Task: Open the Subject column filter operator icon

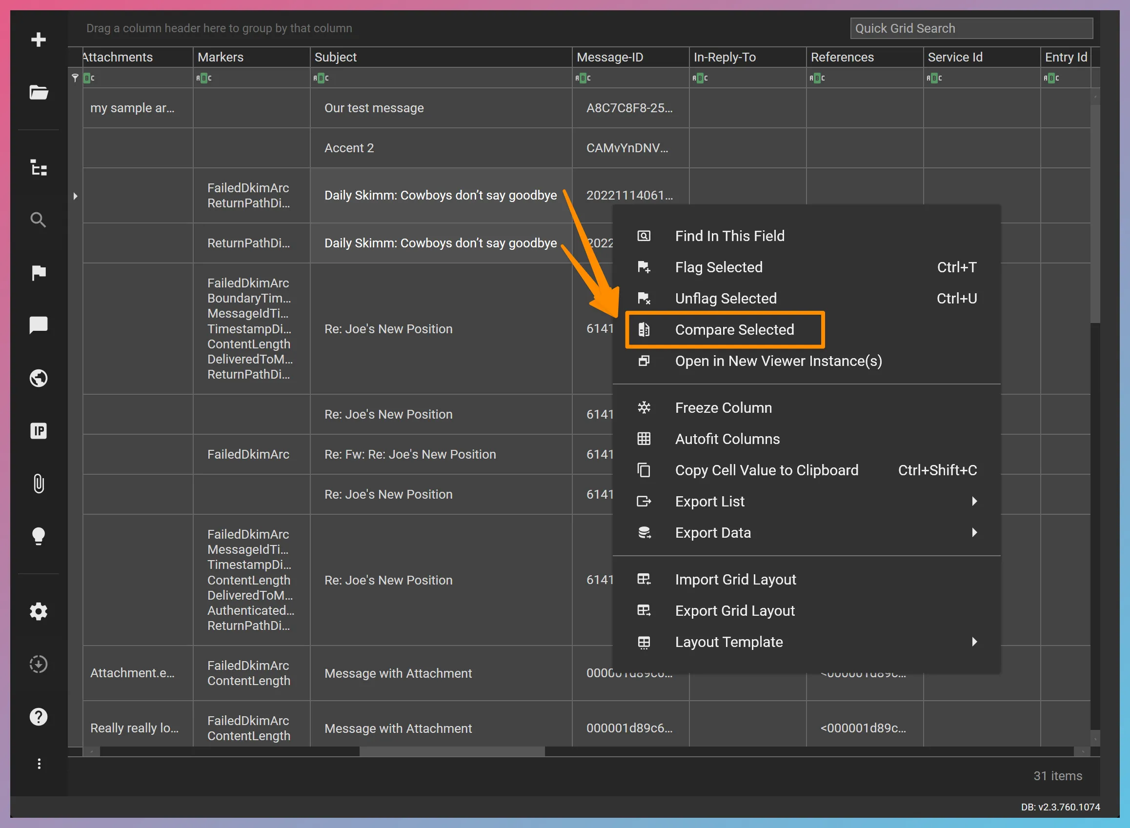Action: (321, 78)
